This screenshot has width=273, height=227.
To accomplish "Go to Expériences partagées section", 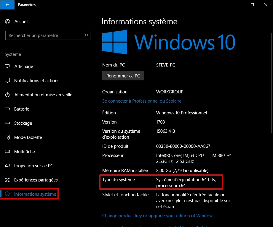I will click(36, 180).
